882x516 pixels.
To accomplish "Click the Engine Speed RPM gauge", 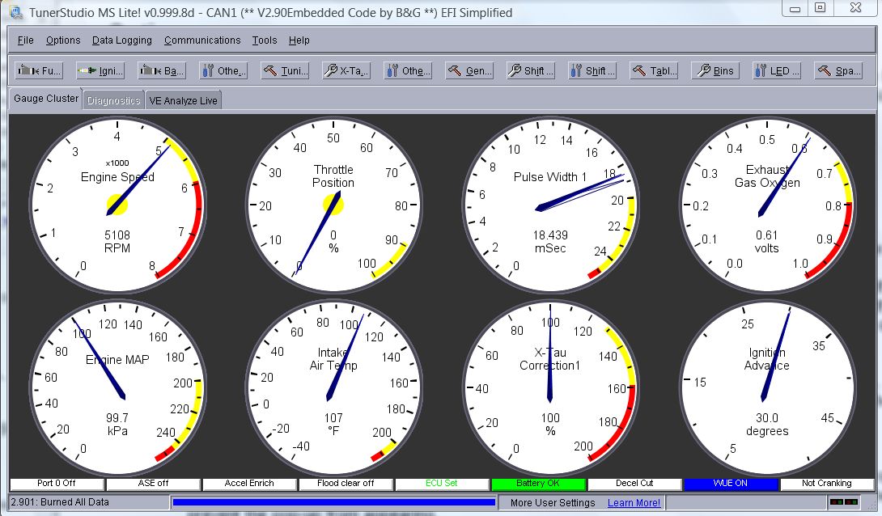I will (118, 205).
